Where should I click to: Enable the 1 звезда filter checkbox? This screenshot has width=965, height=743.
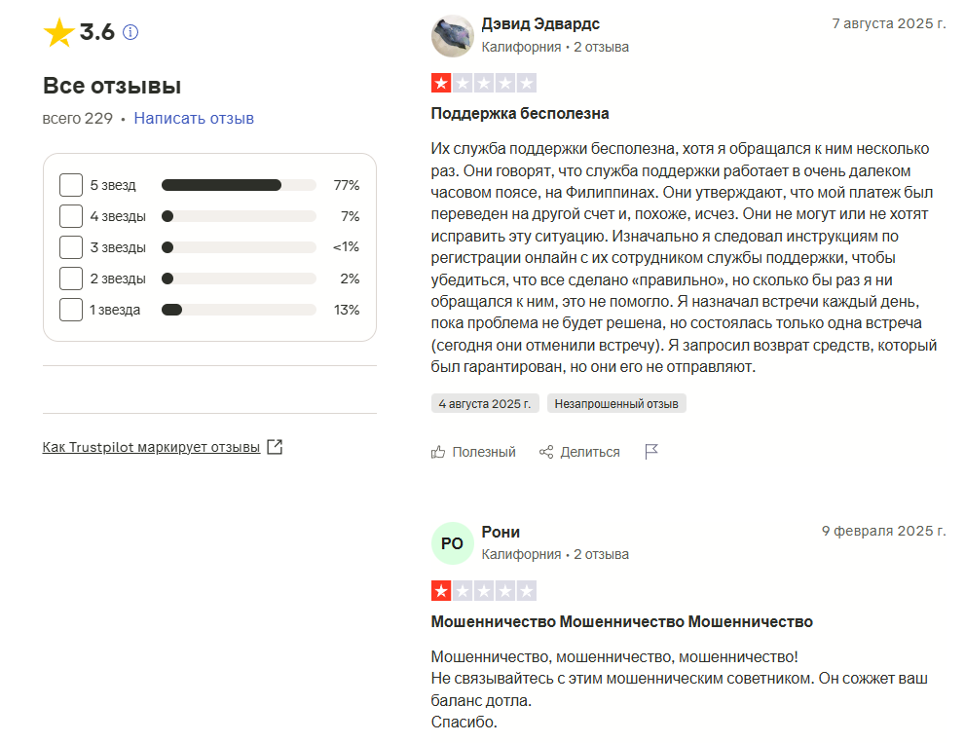tap(71, 310)
